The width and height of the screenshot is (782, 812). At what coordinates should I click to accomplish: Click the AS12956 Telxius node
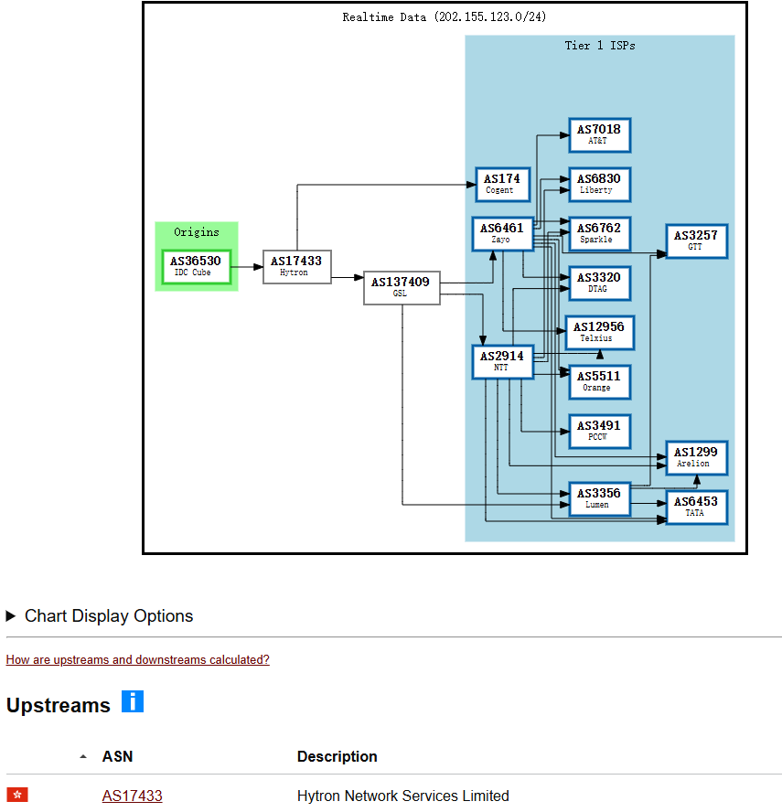(600, 333)
